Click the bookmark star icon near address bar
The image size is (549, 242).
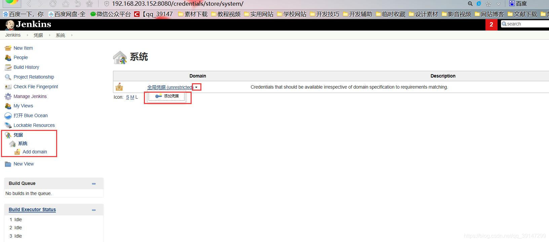[89, 4]
